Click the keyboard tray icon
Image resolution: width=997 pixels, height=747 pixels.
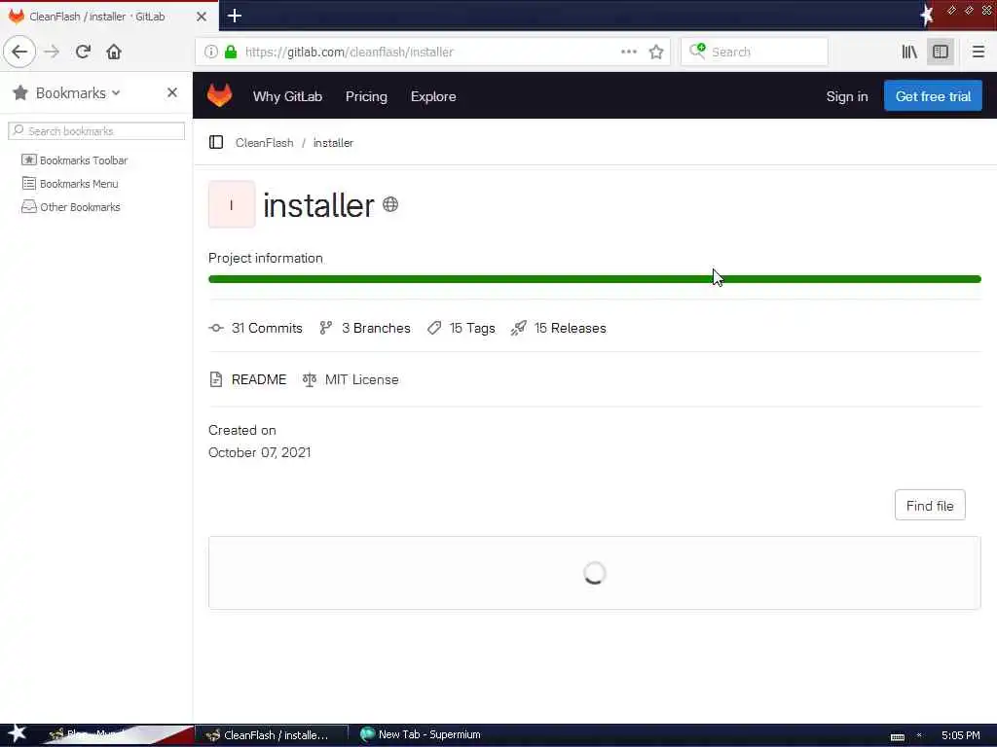(897, 736)
